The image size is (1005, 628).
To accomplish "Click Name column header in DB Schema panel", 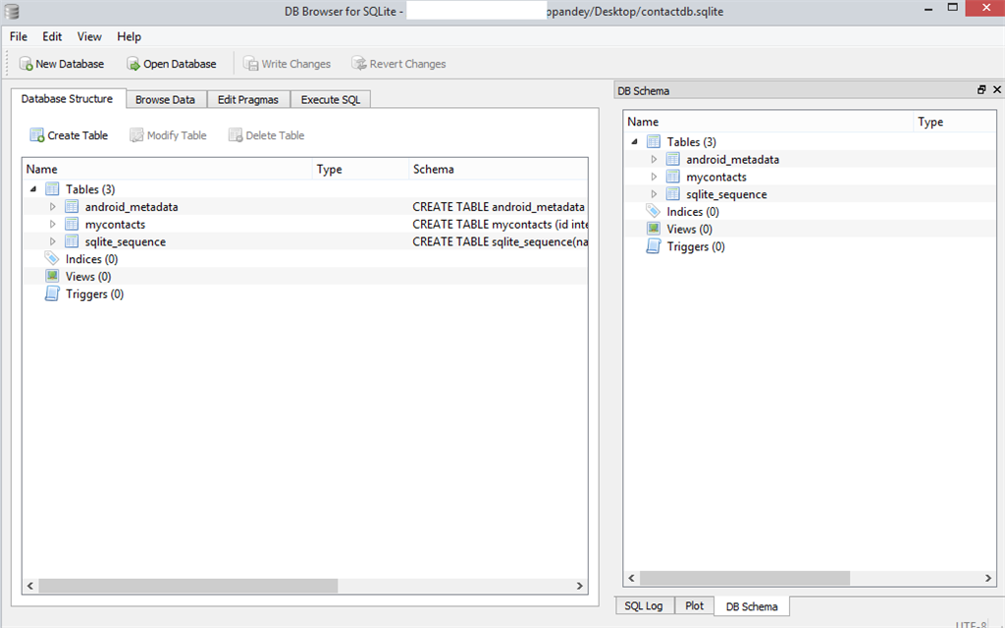I will (768, 122).
